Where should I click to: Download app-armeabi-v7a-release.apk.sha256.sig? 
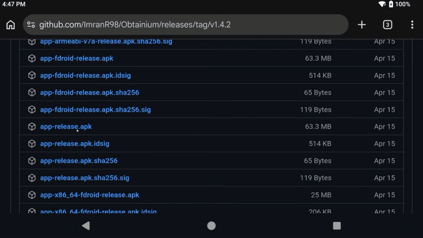(x=106, y=42)
